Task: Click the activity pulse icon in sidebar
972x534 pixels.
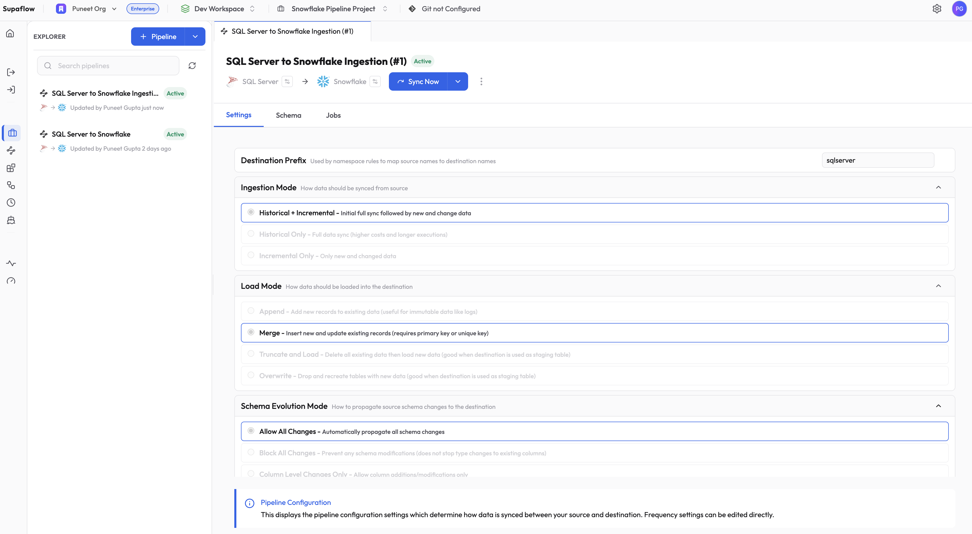Action: tap(11, 263)
